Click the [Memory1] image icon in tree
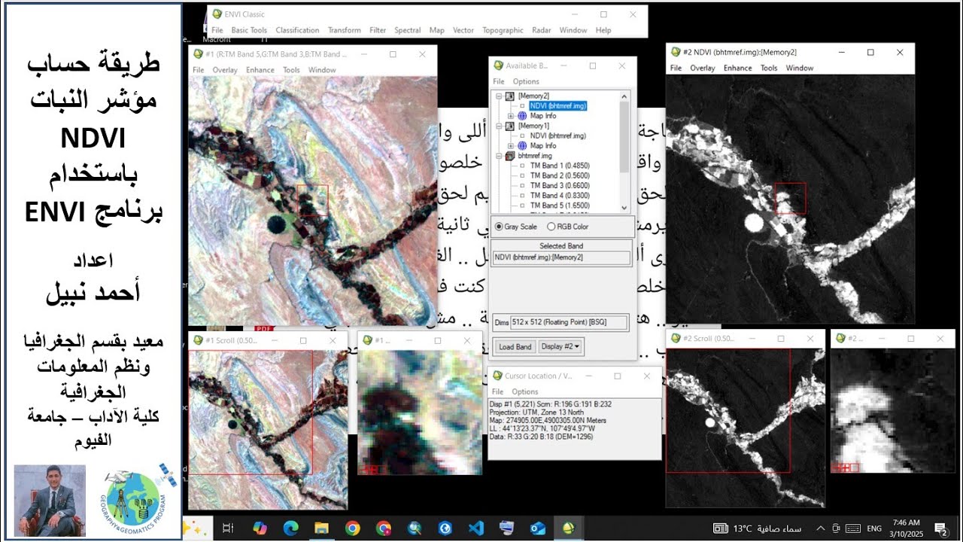Image resolution: width=963 pixels, height=542 pixels. point(510,126)
